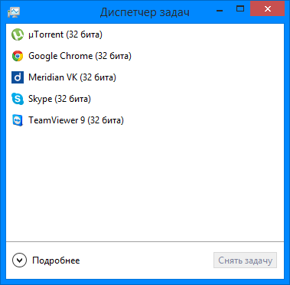Click the green µTorrent application icon
The width and height of the screenshot is (290, 285).
click(18, 34)
